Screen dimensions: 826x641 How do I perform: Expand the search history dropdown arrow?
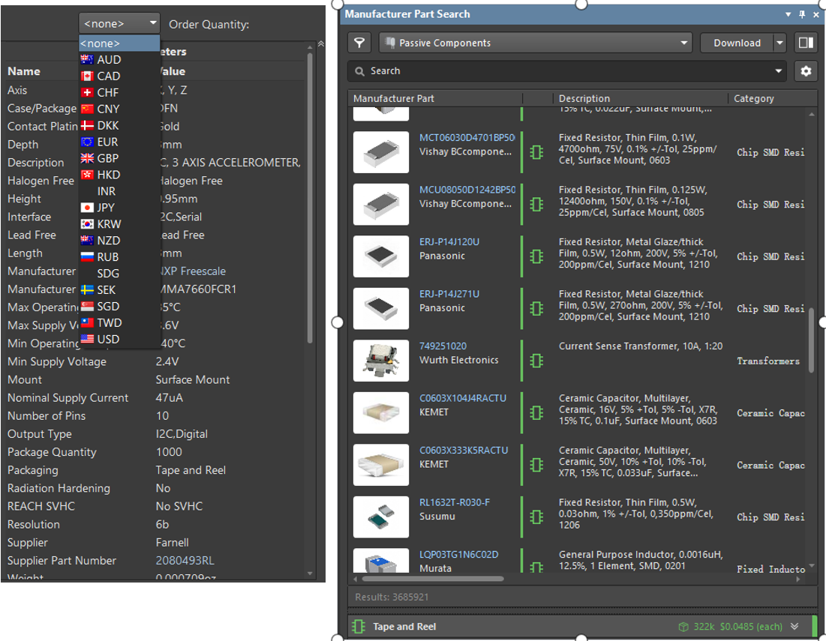pos(778,71)
